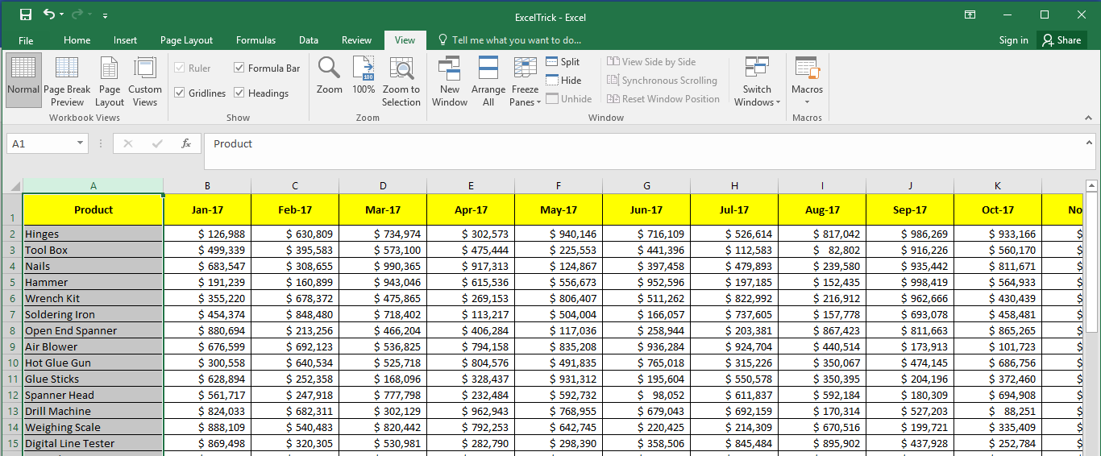The width and height of the screenshot is (1101, 456).
Task: Save the workbook with the floppy disk icon
Action: [26, 15]
